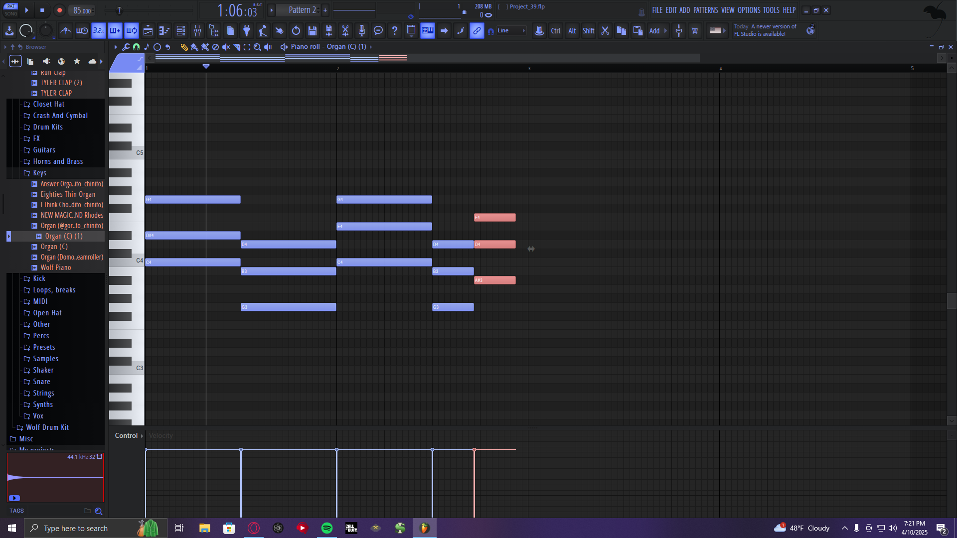Click the main volume slider knob
Viewport: 957px width, 538px height.
click(119, 10)
